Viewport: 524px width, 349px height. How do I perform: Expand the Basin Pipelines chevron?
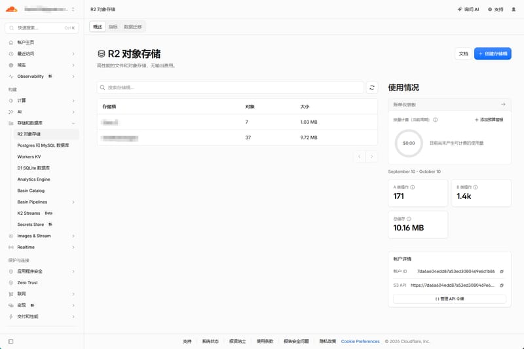(73, 202)
